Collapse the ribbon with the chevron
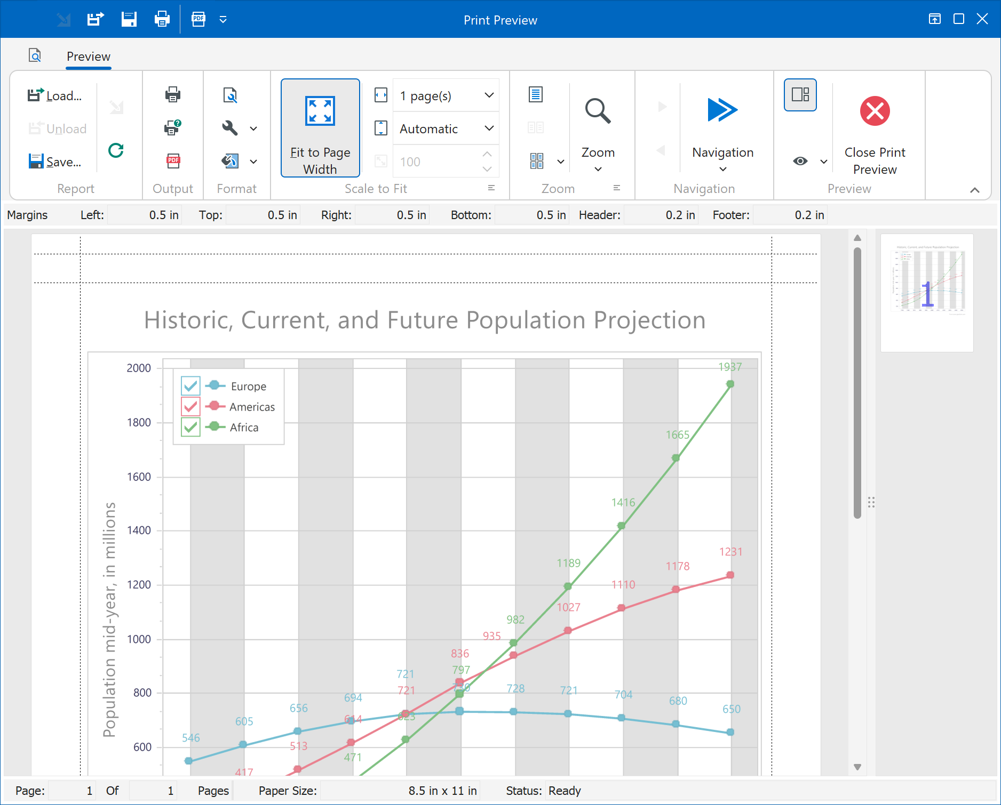 click(x=974, y=190)
